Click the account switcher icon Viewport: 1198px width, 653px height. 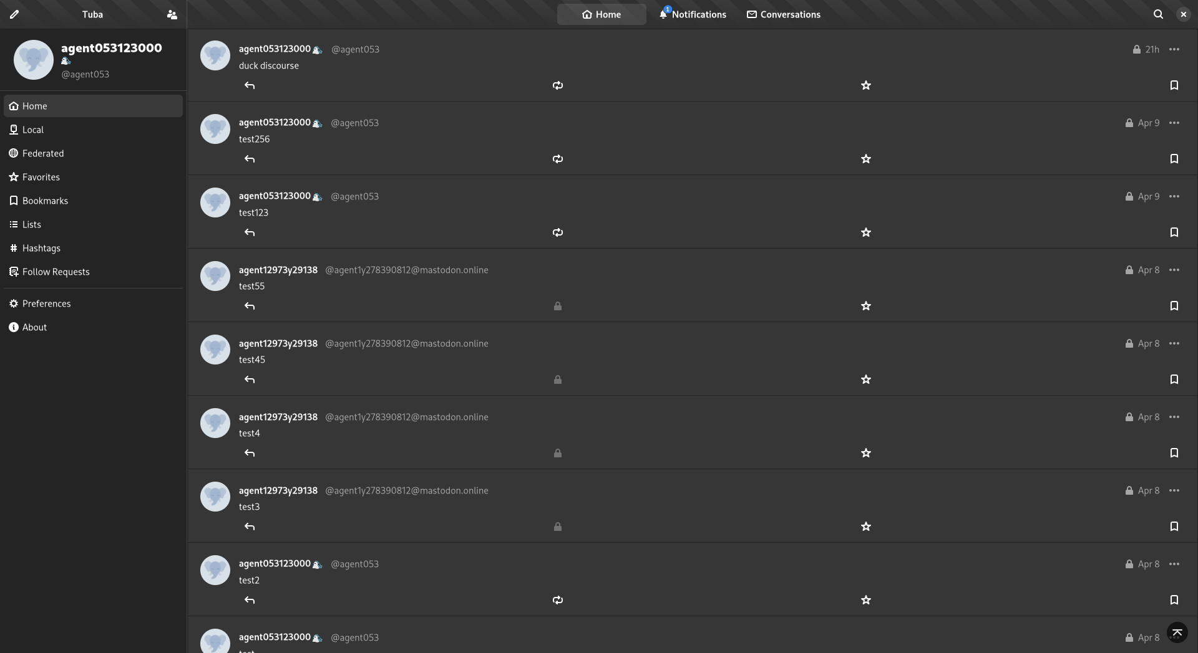coord(172,14)
